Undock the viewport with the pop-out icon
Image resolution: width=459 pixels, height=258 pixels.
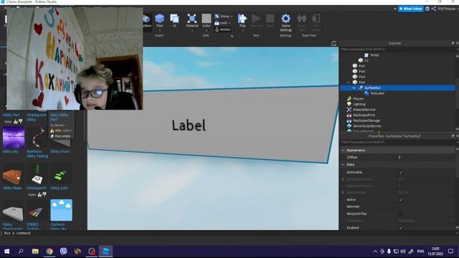pyautogui.click(x=333, y=44)
